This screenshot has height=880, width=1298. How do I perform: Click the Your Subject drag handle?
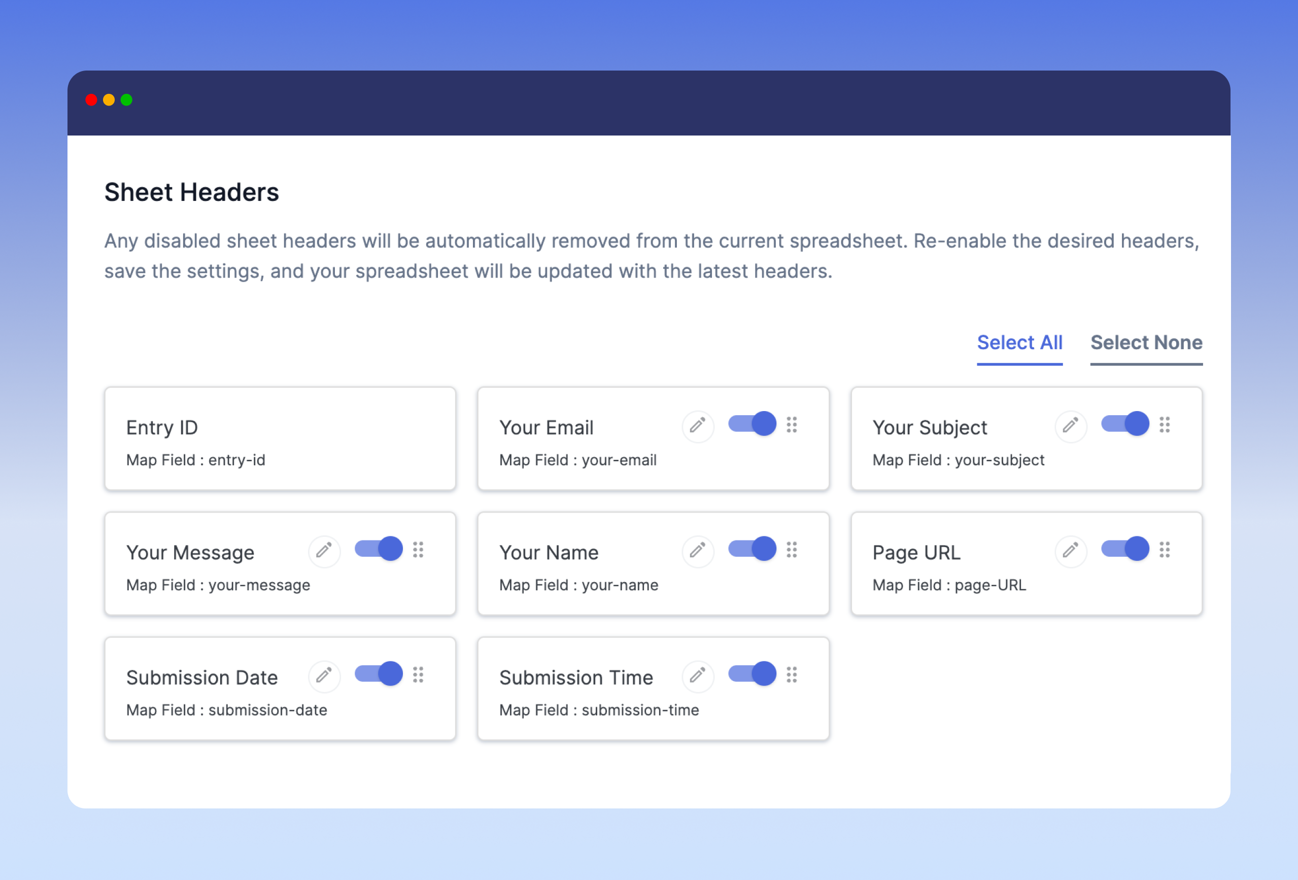click(1165, 425)
